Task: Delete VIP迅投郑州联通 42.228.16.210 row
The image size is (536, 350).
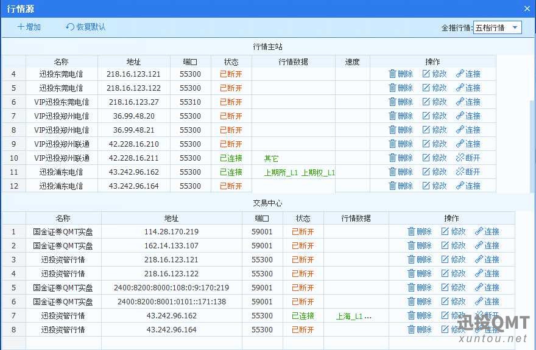Action: [x=401, y=144]
